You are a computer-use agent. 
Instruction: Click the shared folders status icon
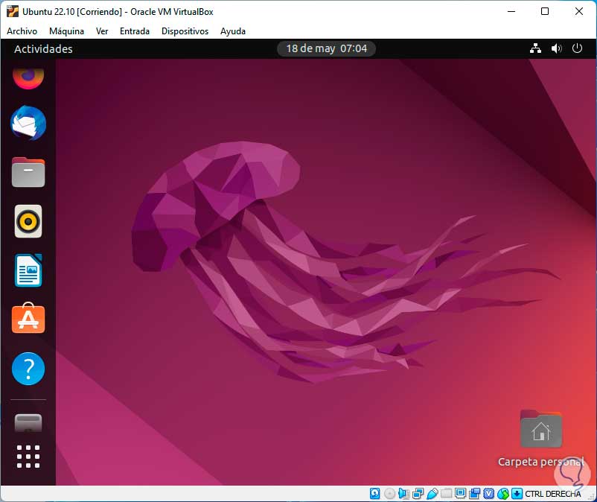pos(446,494)
